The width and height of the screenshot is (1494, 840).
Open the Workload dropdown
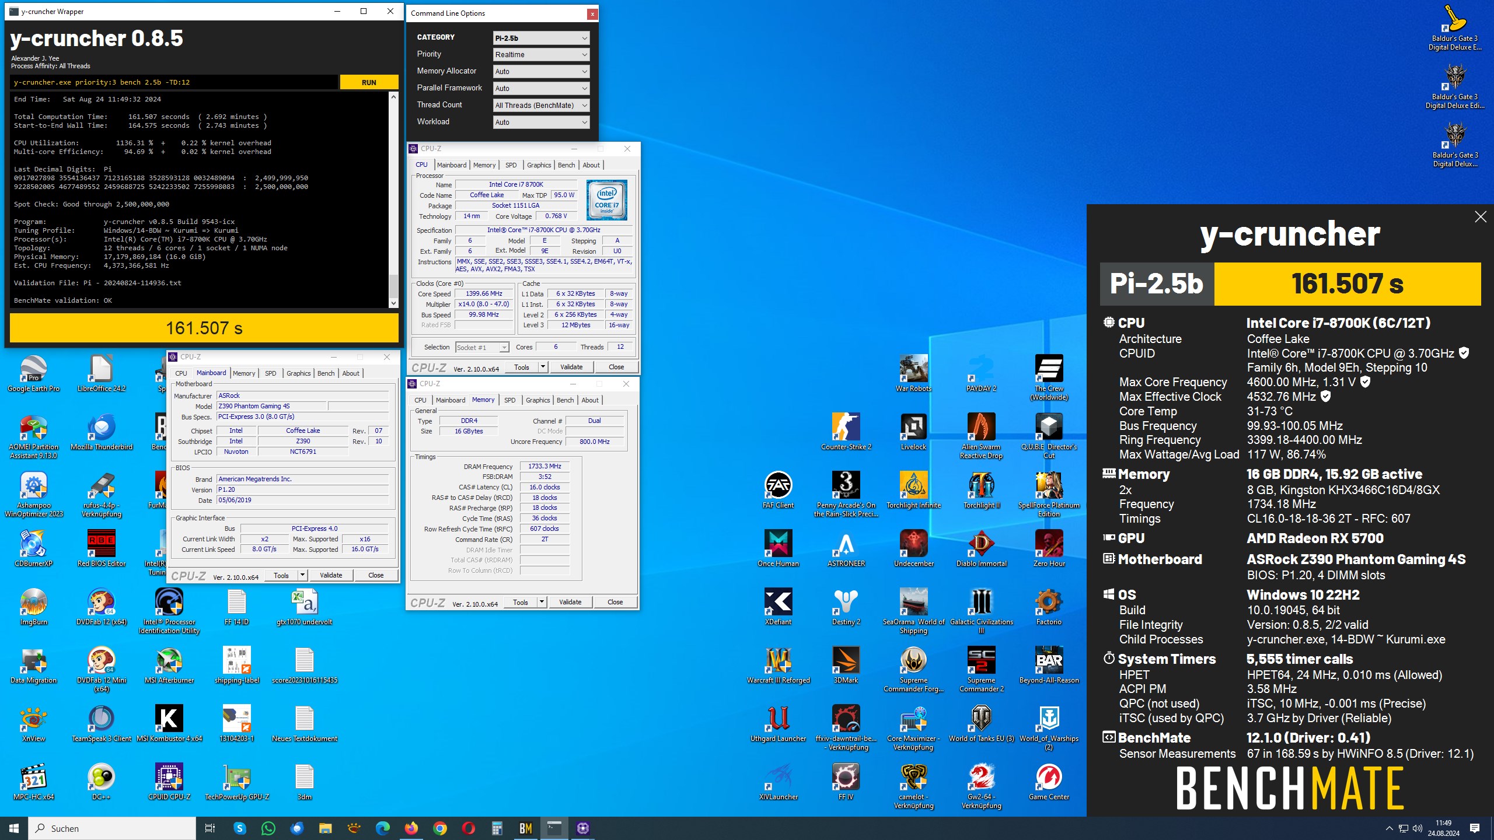[x=541, y=123]
